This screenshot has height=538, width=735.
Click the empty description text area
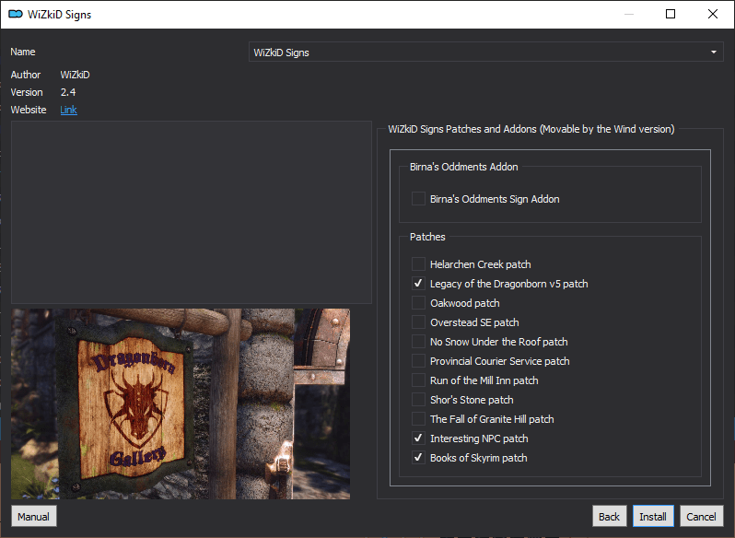coord(192,212)
